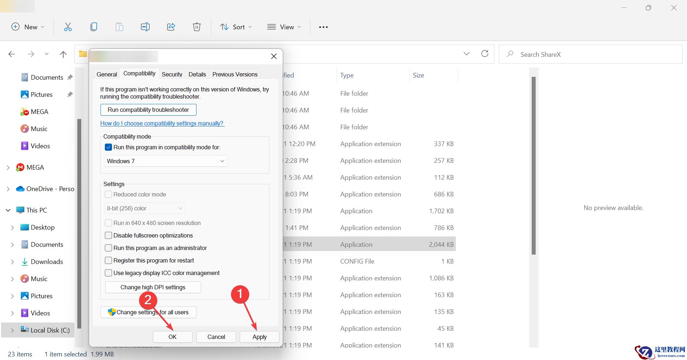Screen dimensions: 687x360
Task: Click the Cut scissors icon in toolbar
Action: pos(68,27)
